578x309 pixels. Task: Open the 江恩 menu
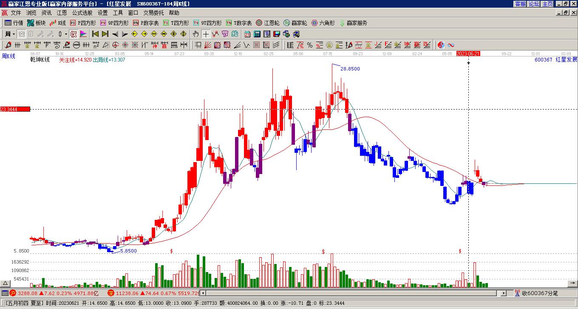pyautogui.click(x=62, y=13)
